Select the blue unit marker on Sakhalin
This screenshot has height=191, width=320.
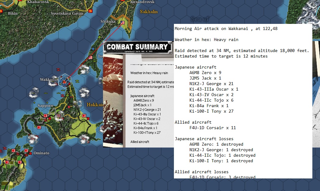coord(93,49)
